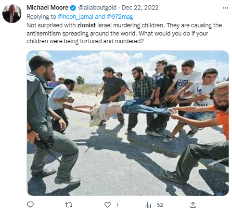232x212 pixels.
Task: Open the Dec 22, 2022 timestamp link
Action: pyautogui.click(x=140, y=8)
